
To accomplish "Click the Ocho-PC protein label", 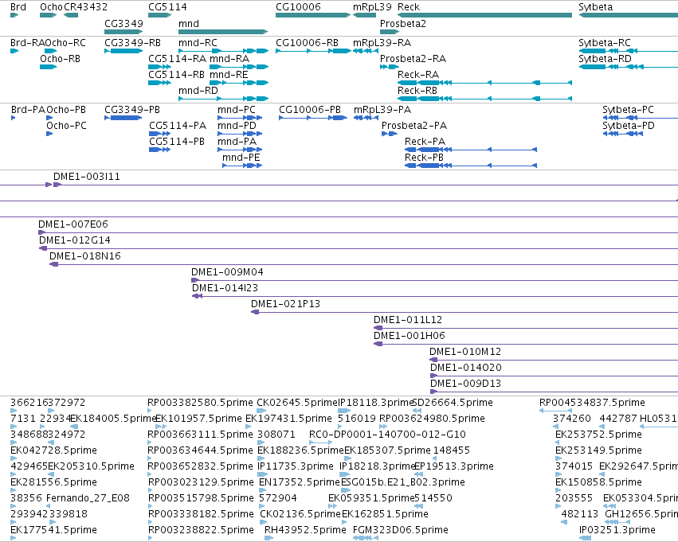I will coord(66,126).
